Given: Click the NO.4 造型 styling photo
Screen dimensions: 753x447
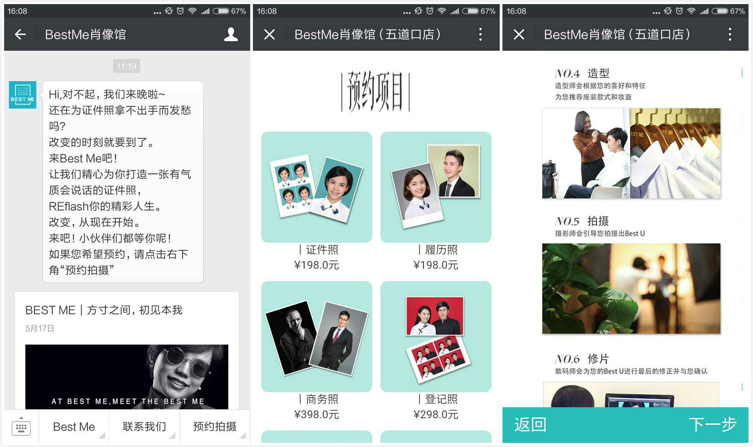Looking at the screenshot, I should pyautogui.click(x=631, y=153).
